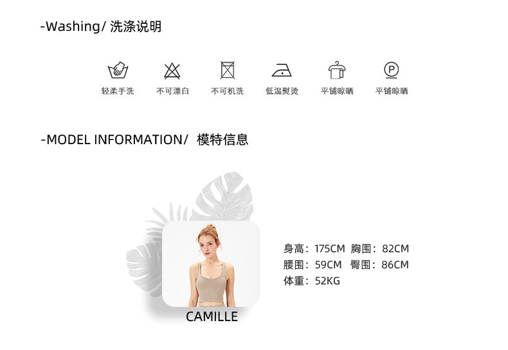Click the CAMILLE name caption
The height and width of the screenshot is (350, 508).
click(x=212, y=317)
